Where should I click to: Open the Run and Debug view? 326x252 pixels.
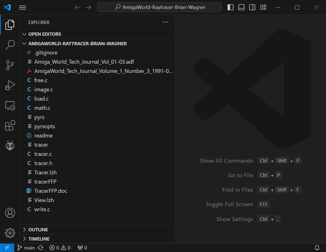point(10,85)
